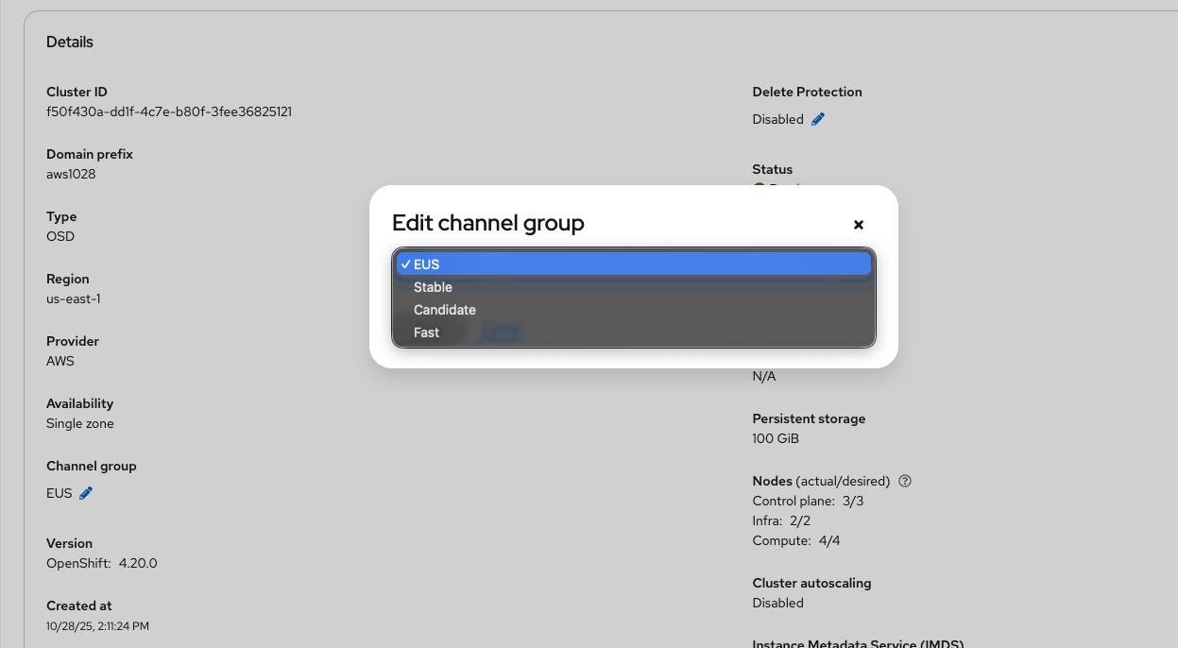Click the aws1028 domain prefix value
The image size is (1178, 648).
coord(71,174)
